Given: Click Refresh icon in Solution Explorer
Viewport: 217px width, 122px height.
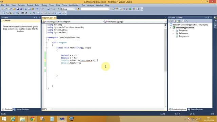Looking at the screenshot, I should click(x=179, y=21).
